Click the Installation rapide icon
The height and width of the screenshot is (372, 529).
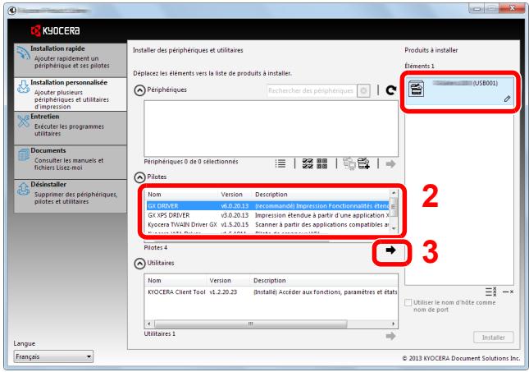[23, 53]
